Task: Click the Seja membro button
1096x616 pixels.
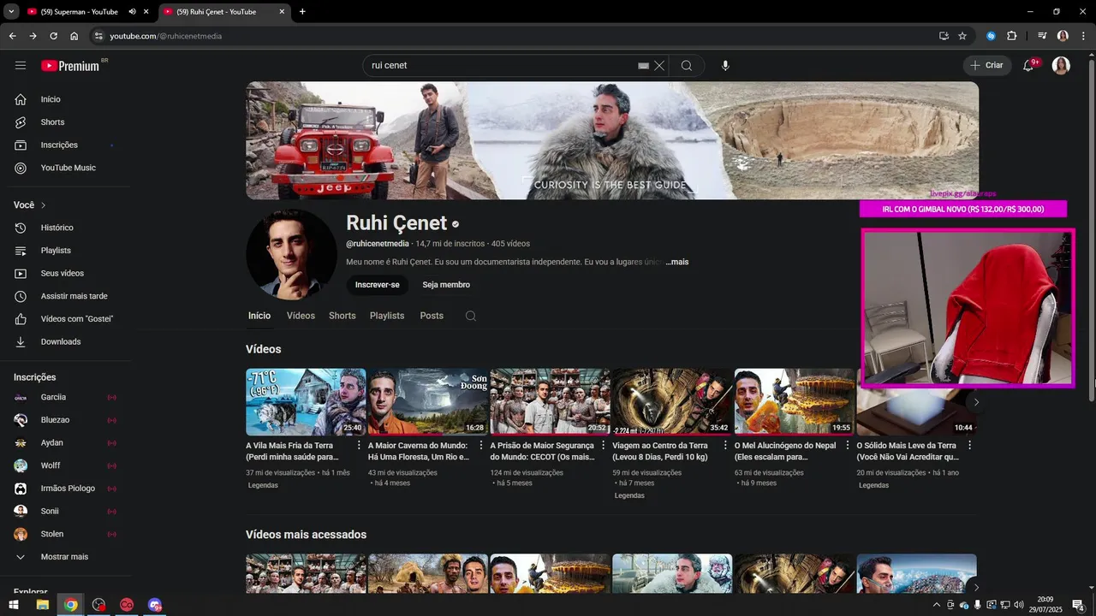Action: click(x=446, y=285)
